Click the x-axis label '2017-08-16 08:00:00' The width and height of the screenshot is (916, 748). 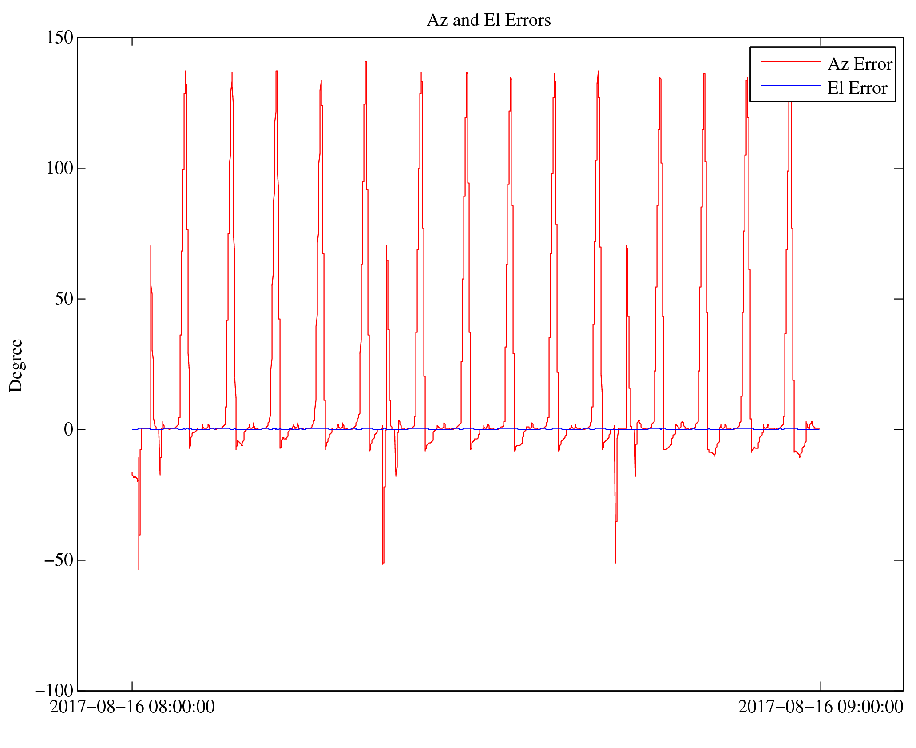[x=132, y=707]
